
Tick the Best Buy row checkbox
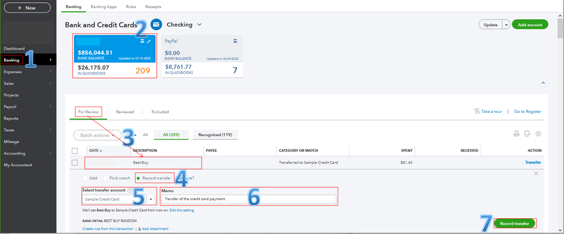coord(75,163)
